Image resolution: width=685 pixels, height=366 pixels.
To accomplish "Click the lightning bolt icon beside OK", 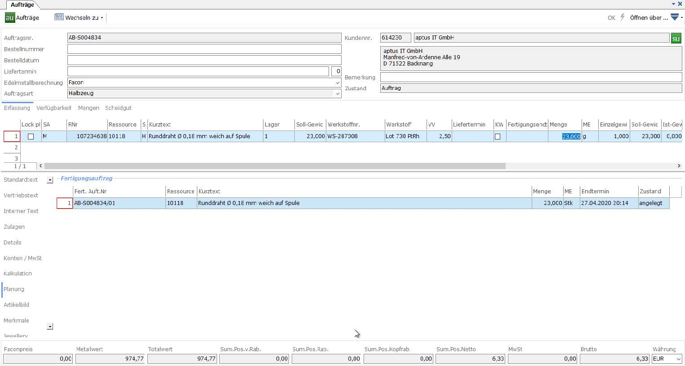I will click(623, 17).
